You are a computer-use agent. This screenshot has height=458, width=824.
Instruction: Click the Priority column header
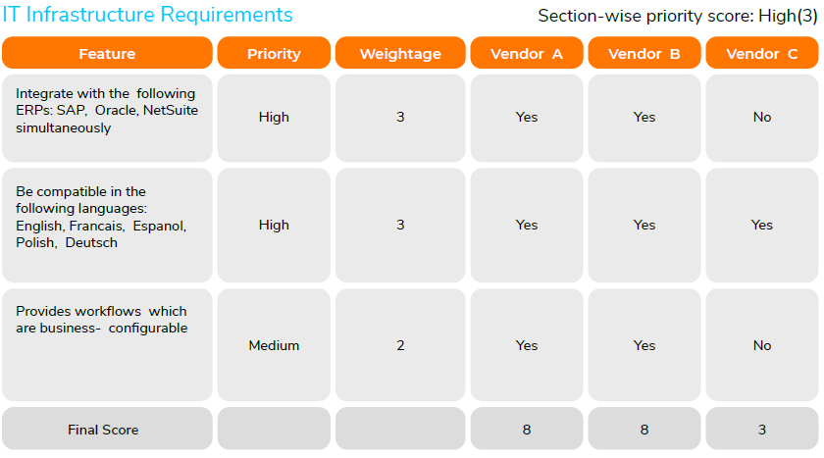point(274,54)
